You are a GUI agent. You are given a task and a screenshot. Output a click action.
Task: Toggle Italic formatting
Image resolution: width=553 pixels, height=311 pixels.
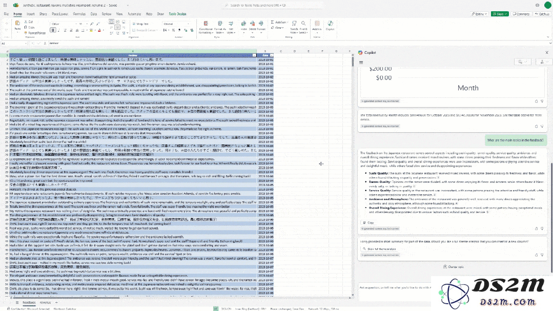pos(59,30)
